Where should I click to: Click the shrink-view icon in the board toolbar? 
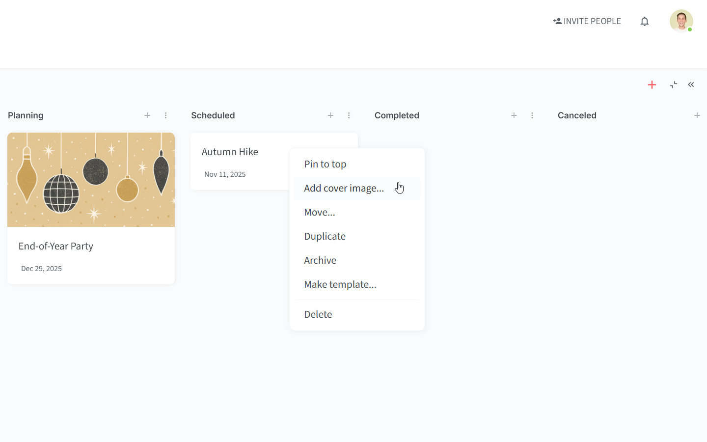click(673, 84)
